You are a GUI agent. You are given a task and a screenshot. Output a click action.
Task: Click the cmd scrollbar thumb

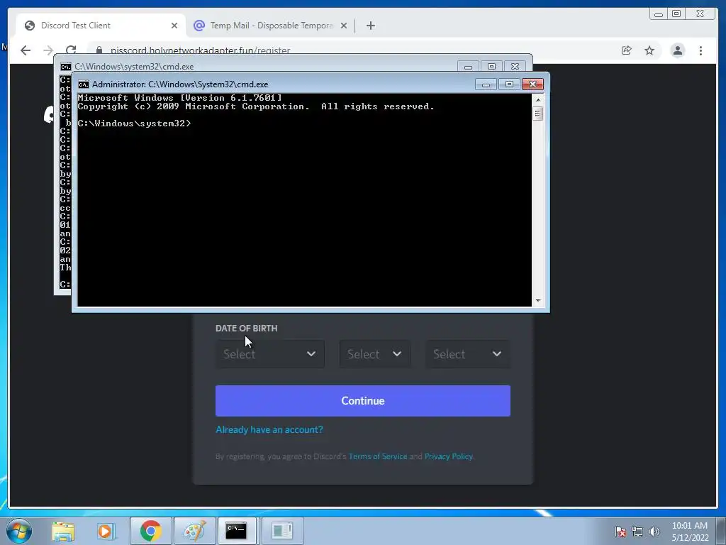tap(537, 114)
